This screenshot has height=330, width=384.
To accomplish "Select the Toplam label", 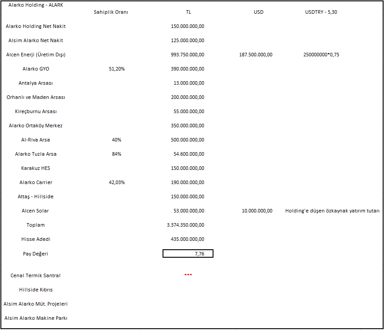I will (36, 225).
